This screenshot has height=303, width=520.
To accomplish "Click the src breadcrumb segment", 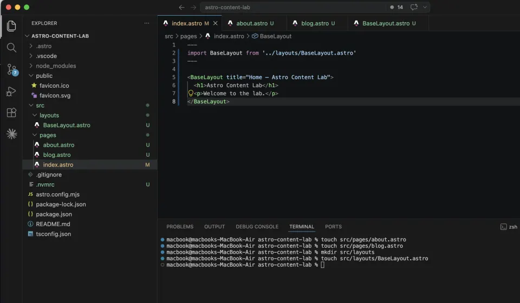I will [169, 36].
